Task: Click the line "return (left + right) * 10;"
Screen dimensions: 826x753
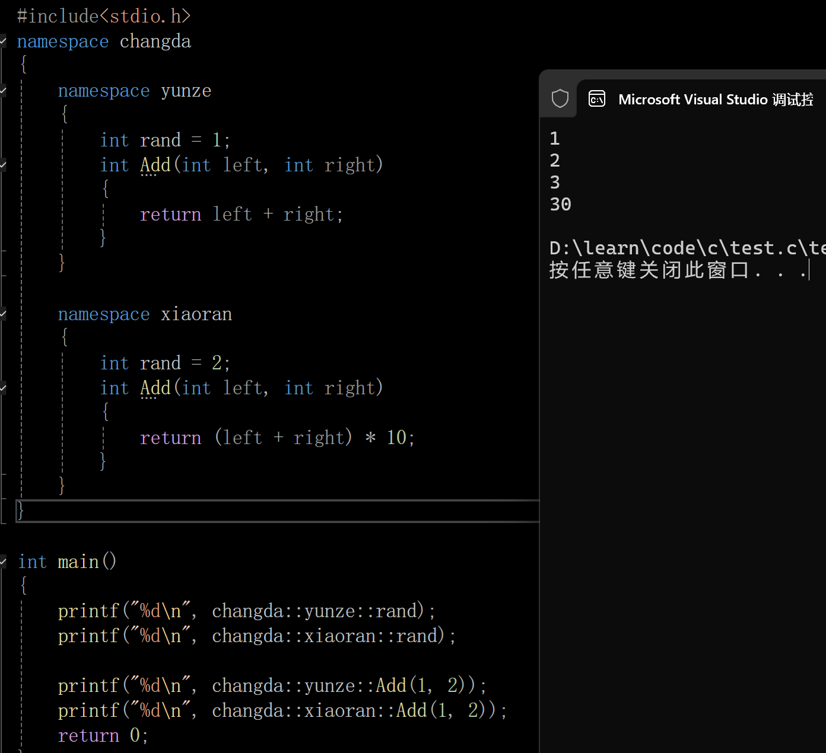Action: [277, 438]
